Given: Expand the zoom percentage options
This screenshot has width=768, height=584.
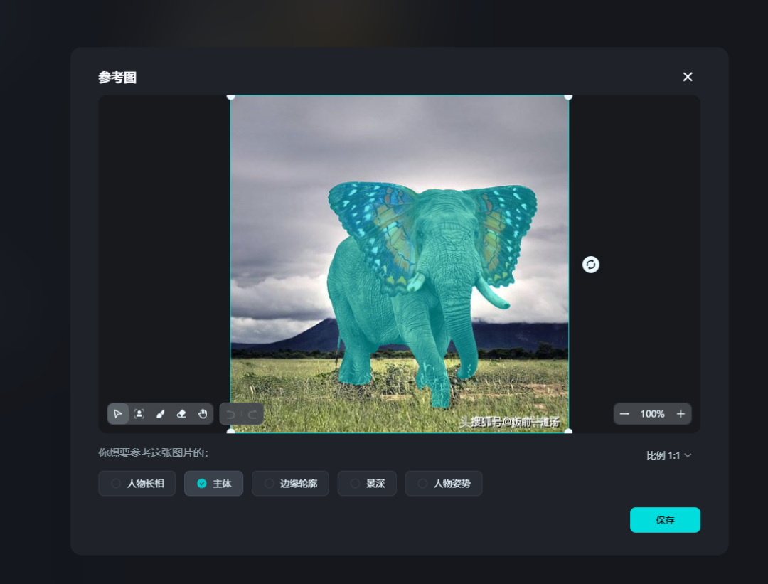Looking at the screenshot, I should point(652,413).
